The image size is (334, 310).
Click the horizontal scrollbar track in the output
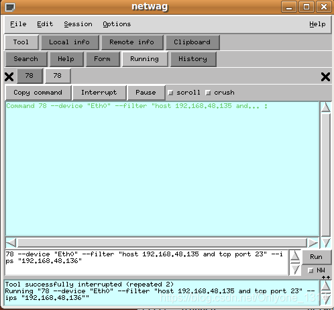(x=162, y=243)
